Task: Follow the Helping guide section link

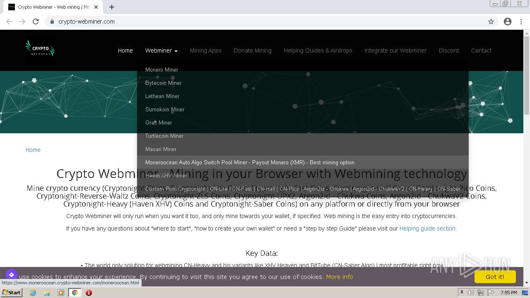Action: (x=427, y=228)
